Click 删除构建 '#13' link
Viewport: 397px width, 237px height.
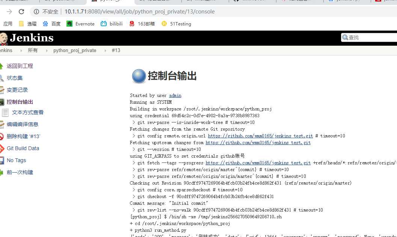(23, 137)
